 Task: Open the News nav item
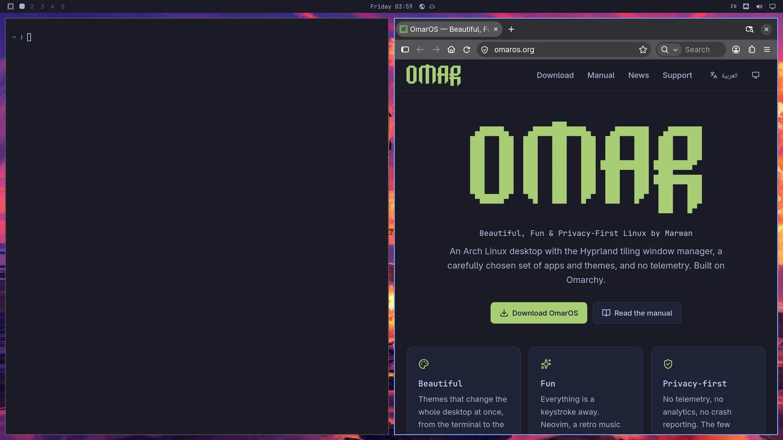pos(639,75)
